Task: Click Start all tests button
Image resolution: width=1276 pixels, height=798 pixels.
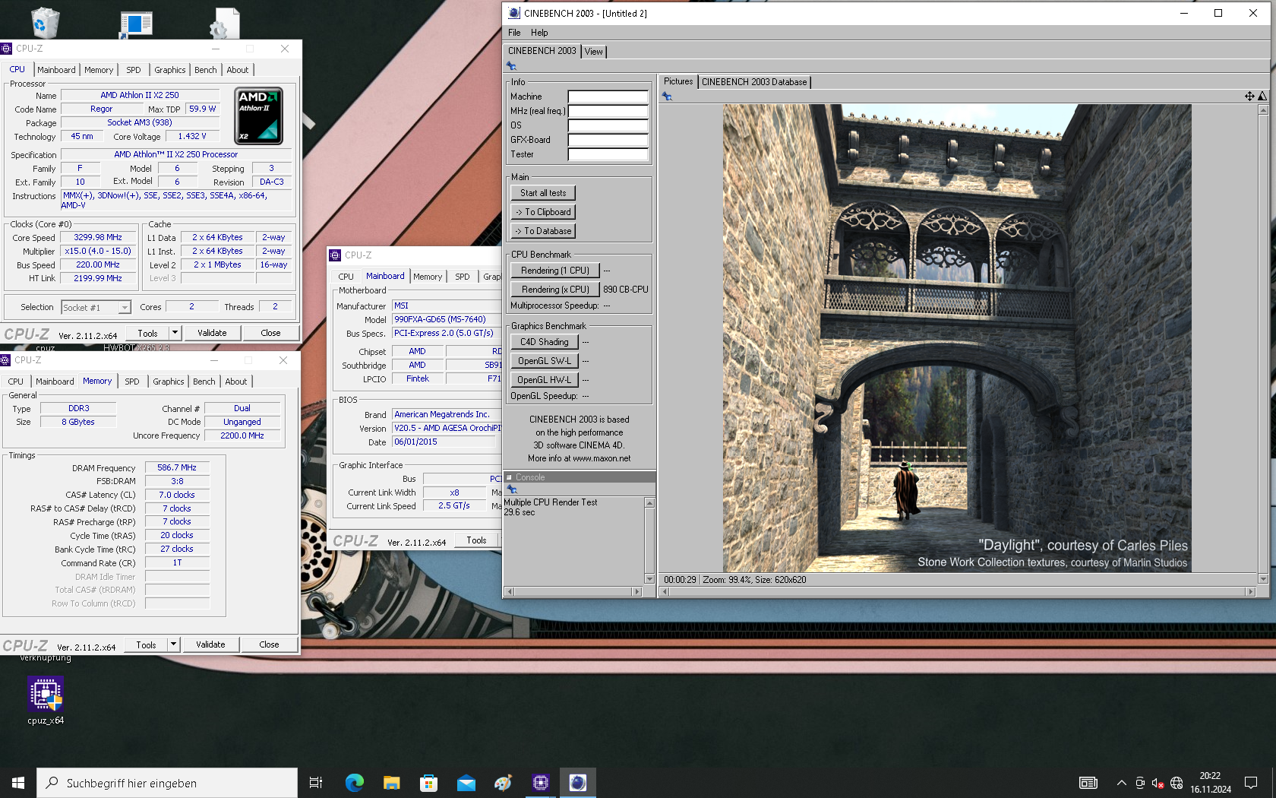Action: pos(543,193)
